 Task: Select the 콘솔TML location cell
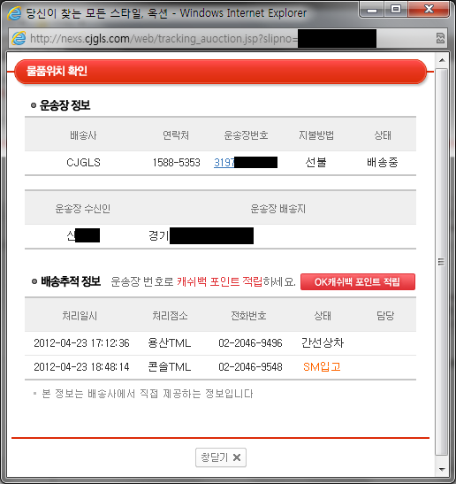pyautogui.click(x=170, y=366)
